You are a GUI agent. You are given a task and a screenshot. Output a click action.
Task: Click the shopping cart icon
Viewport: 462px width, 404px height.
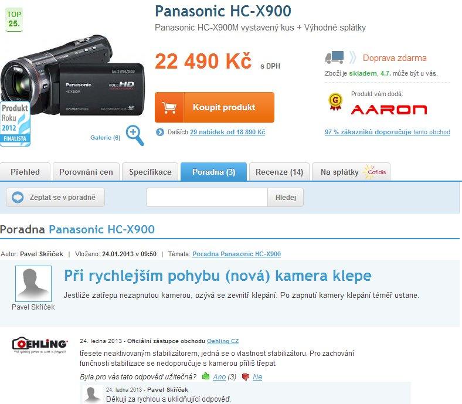tap(169, 107)
